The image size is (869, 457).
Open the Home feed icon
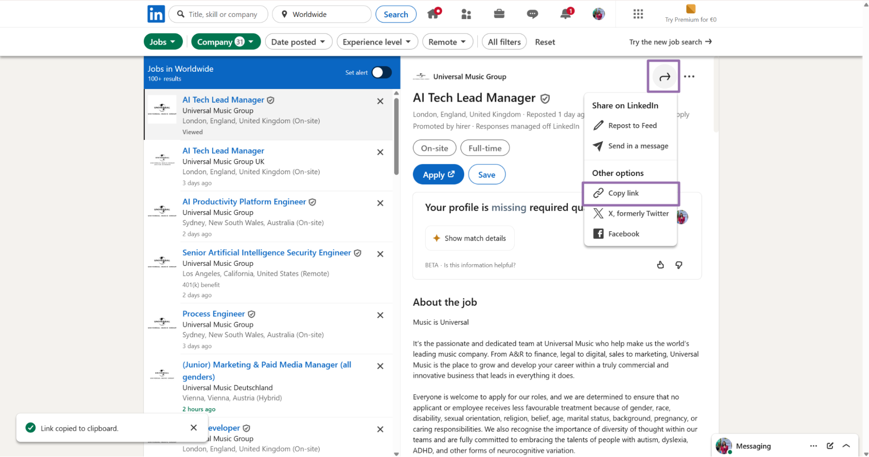click(x=434, y=13)
